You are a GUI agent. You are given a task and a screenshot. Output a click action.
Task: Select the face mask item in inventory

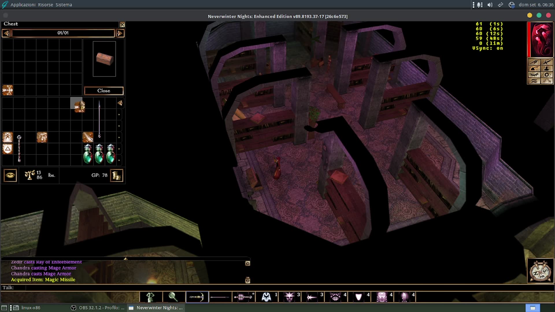(x=42, y=138)
